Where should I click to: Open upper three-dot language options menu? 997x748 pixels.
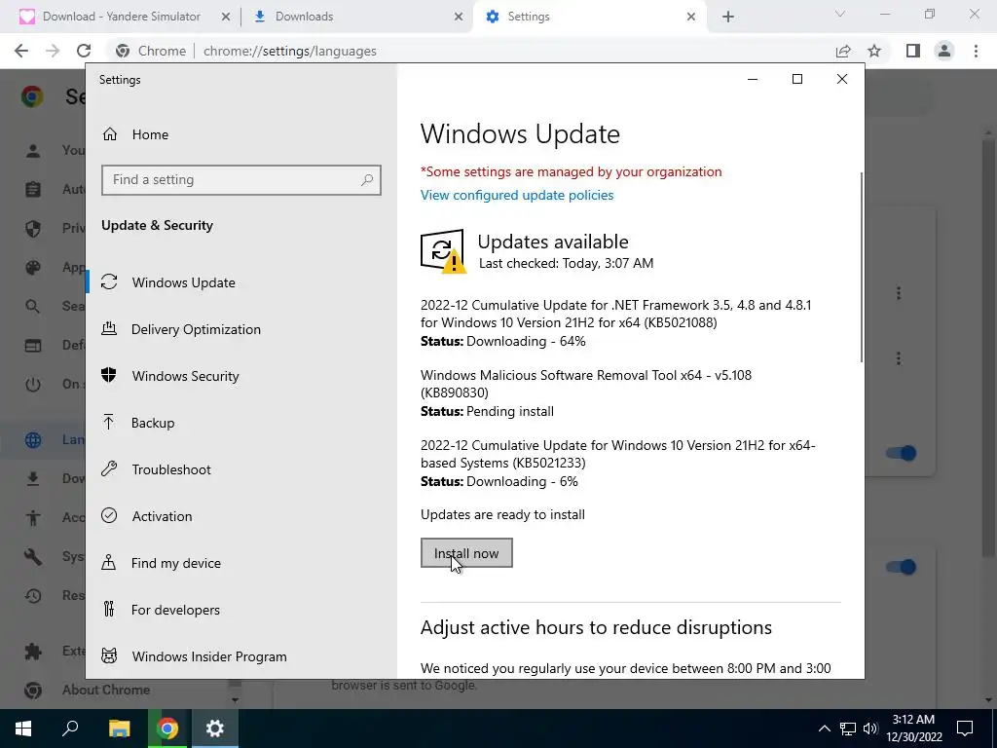pos(899,293)
